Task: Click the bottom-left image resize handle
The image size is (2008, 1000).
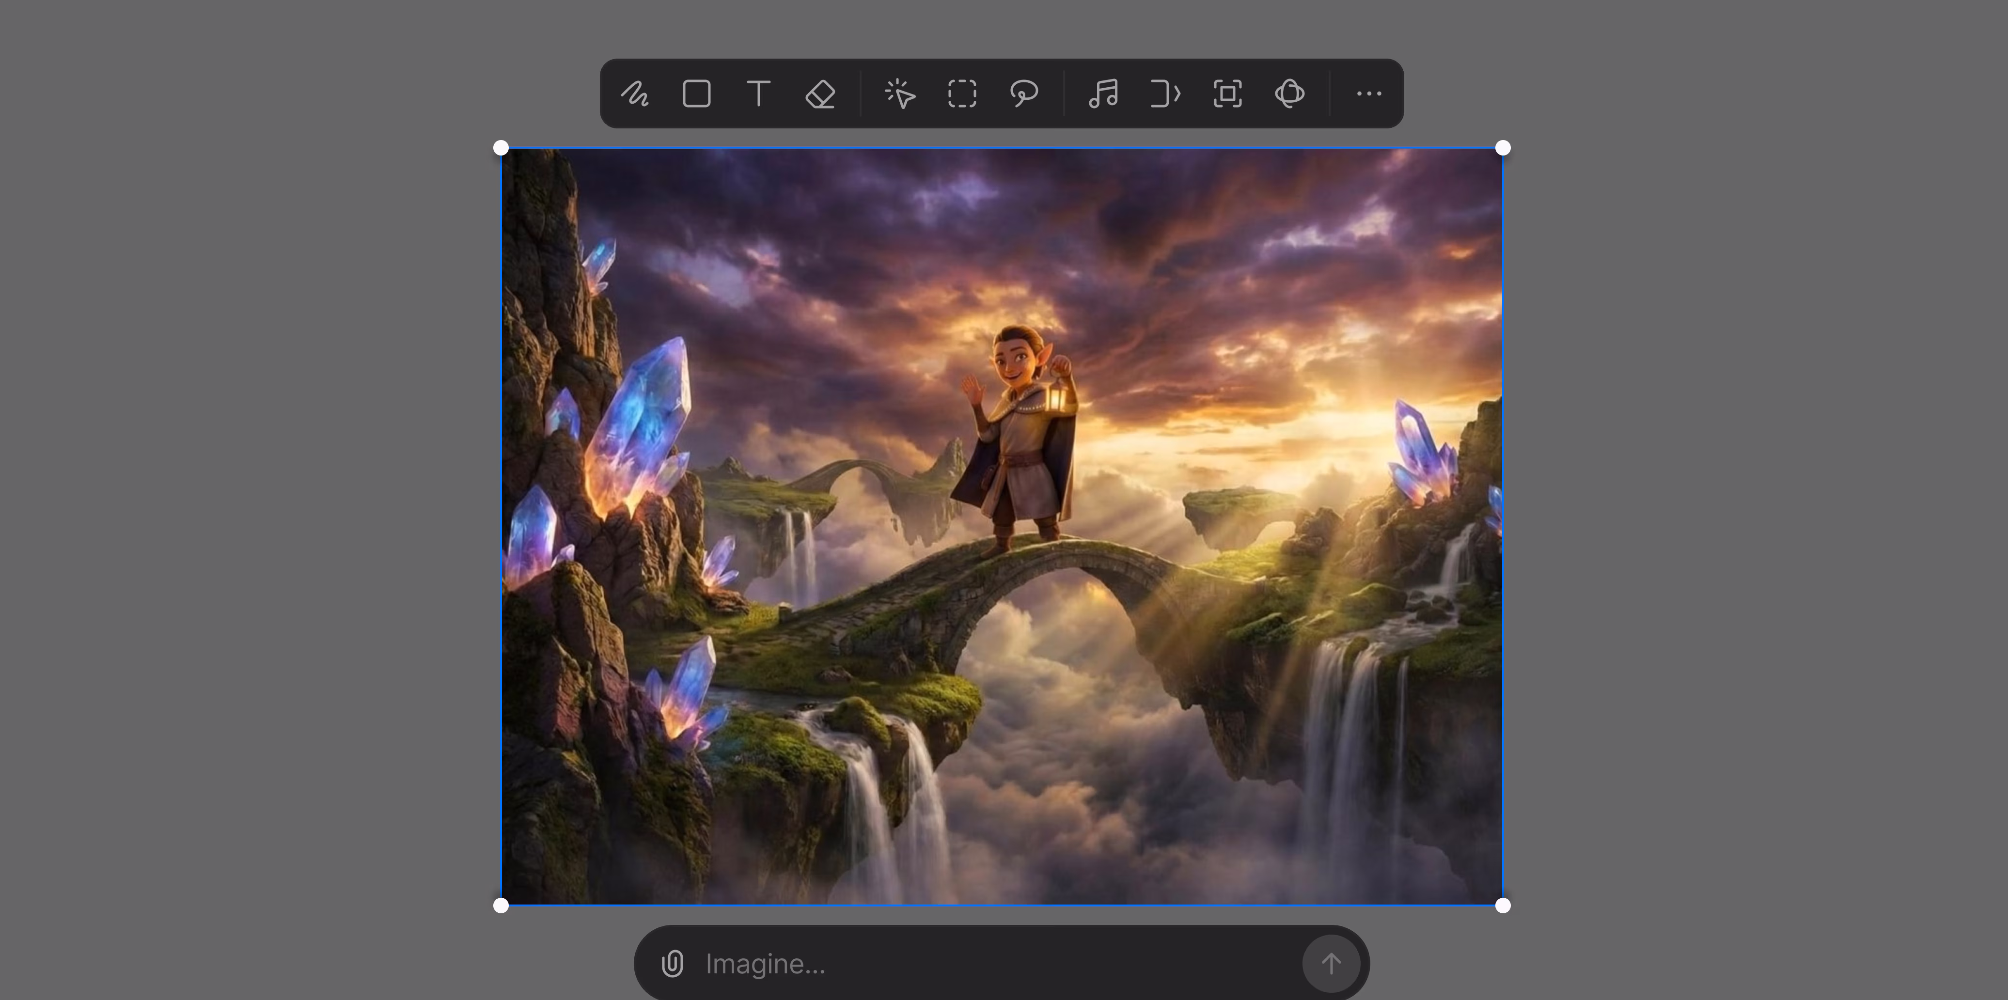Action: pyautogui.click(x=501, y=905)
